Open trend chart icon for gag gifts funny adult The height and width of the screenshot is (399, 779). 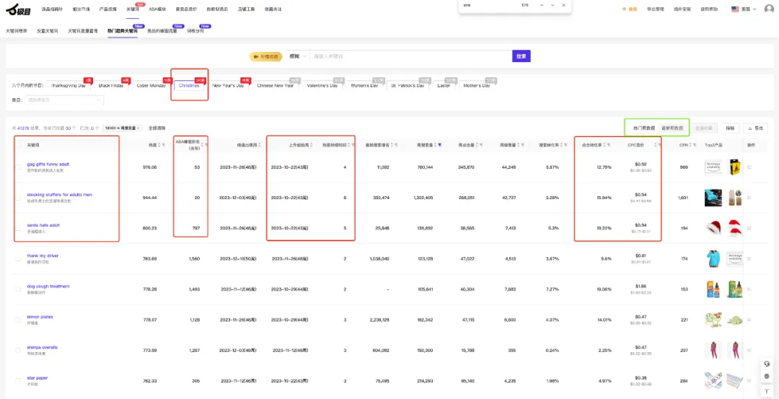[749, 167]
